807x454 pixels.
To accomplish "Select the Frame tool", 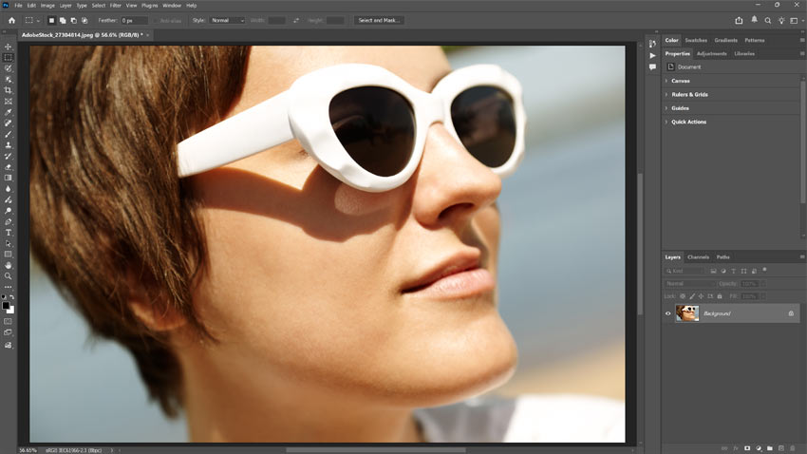I will point(9,102).
